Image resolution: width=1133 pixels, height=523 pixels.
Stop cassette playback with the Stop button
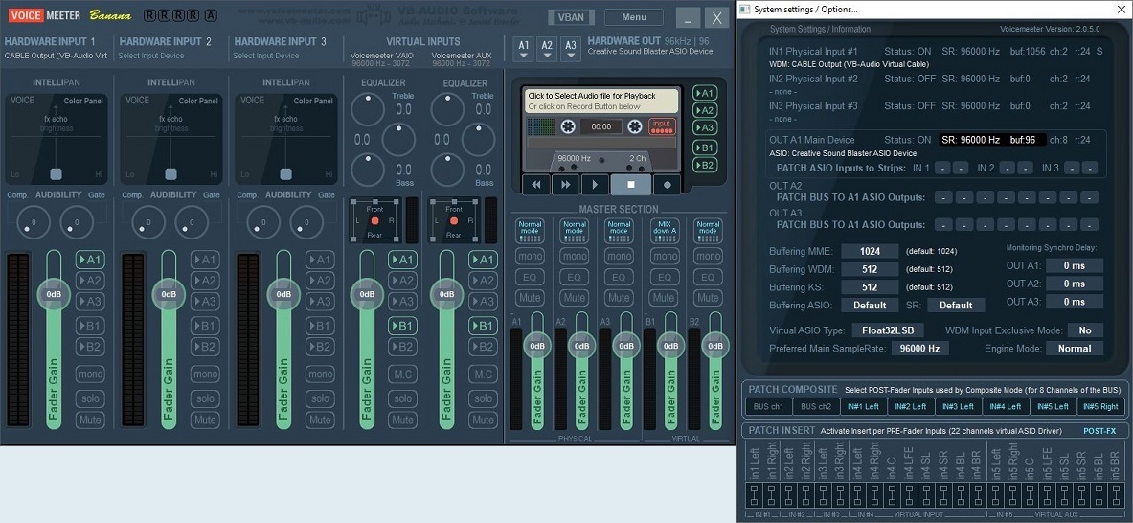click(x=630, y=185)
